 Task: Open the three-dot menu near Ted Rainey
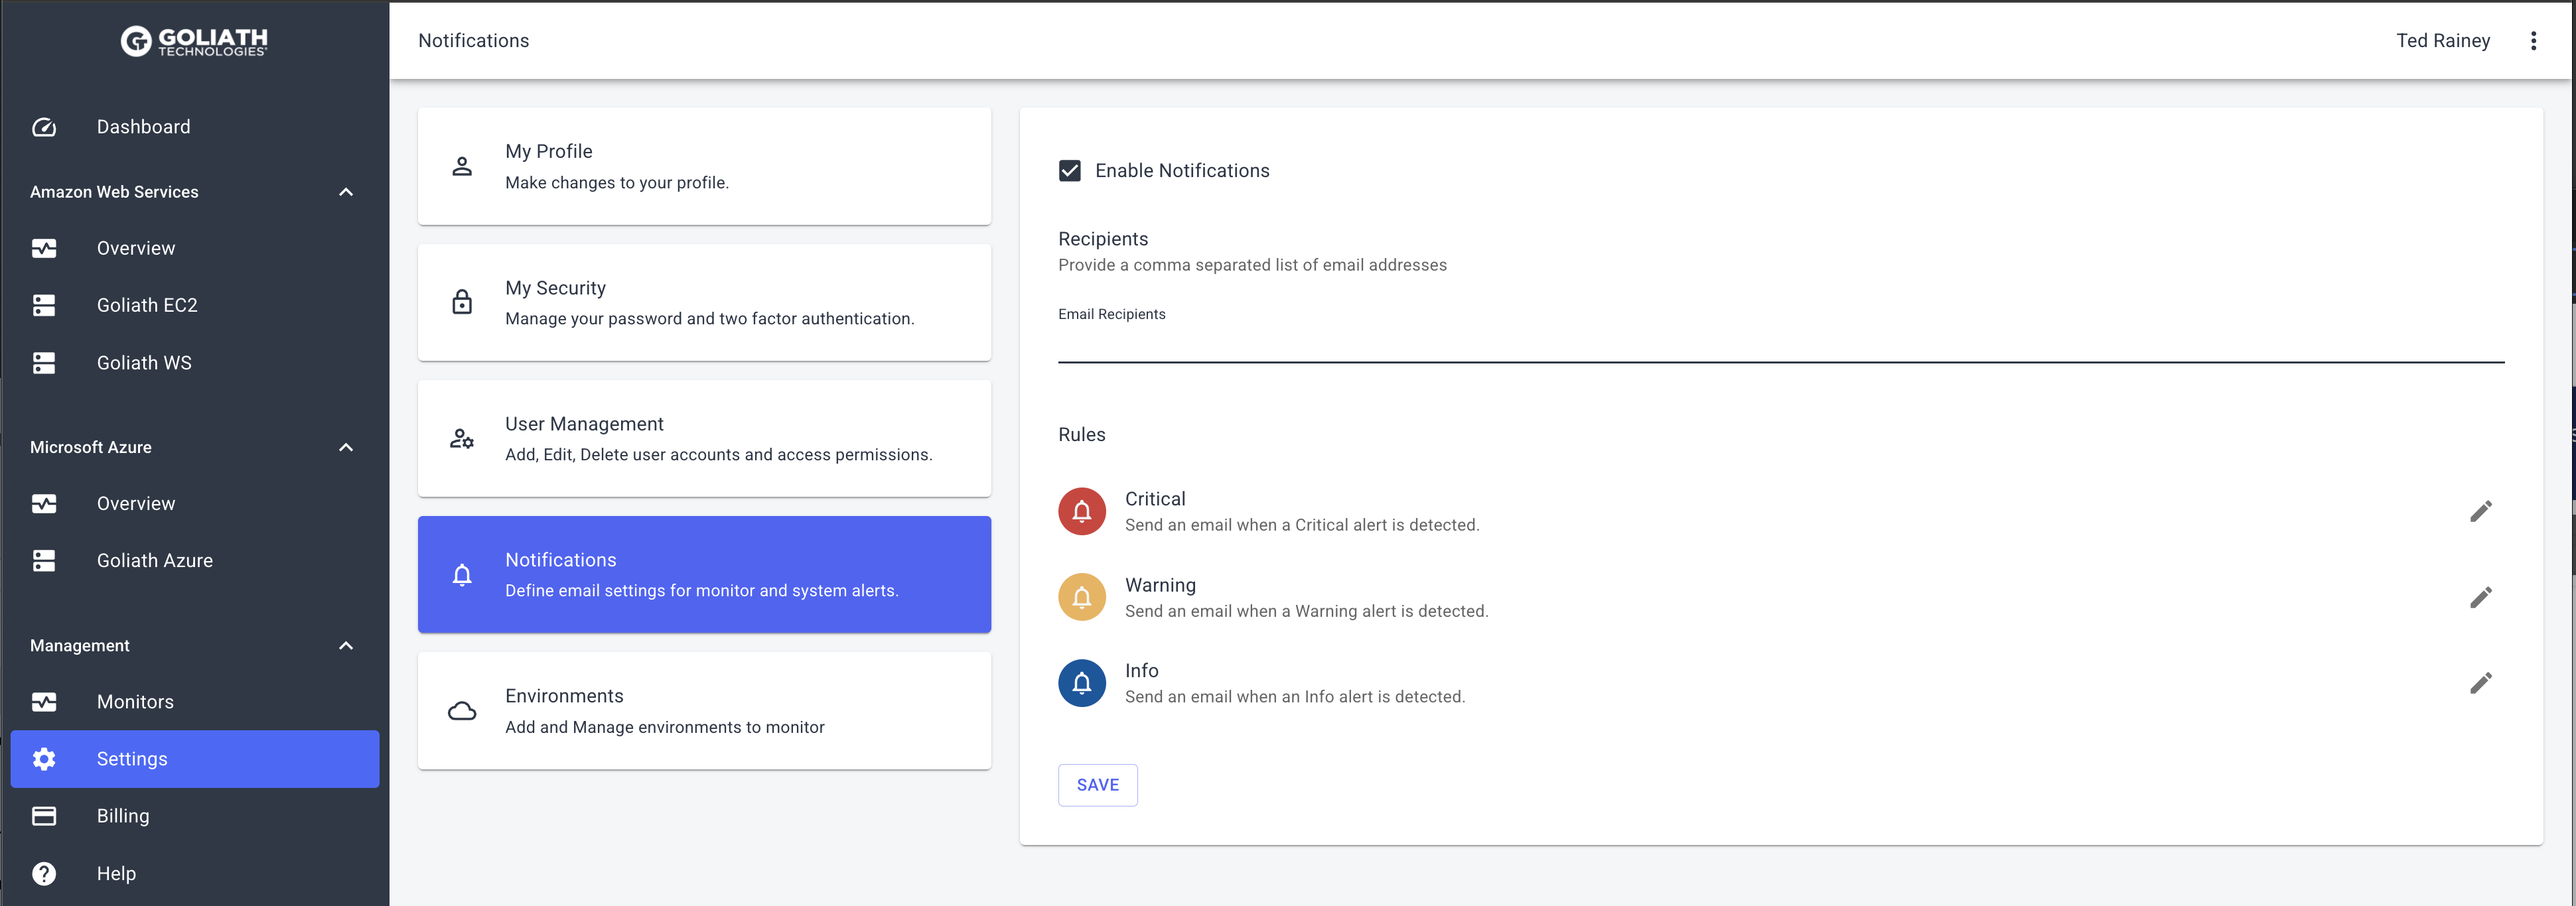coord(2533,41)
